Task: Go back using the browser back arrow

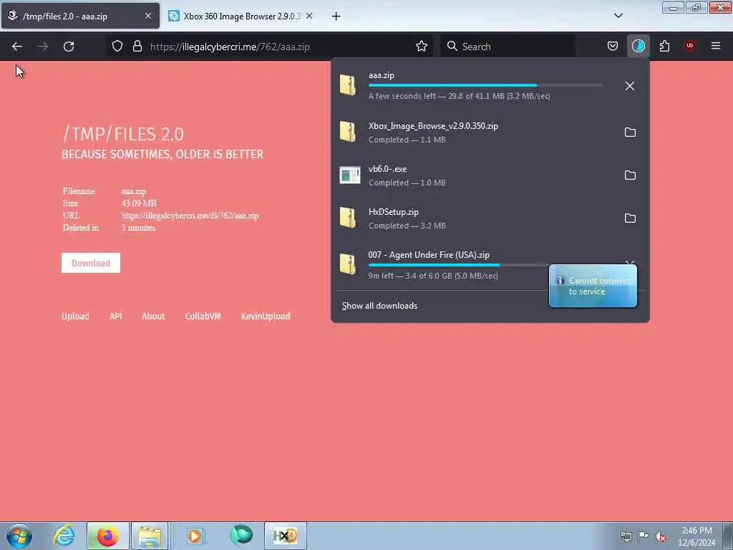Action: [17, 47]
